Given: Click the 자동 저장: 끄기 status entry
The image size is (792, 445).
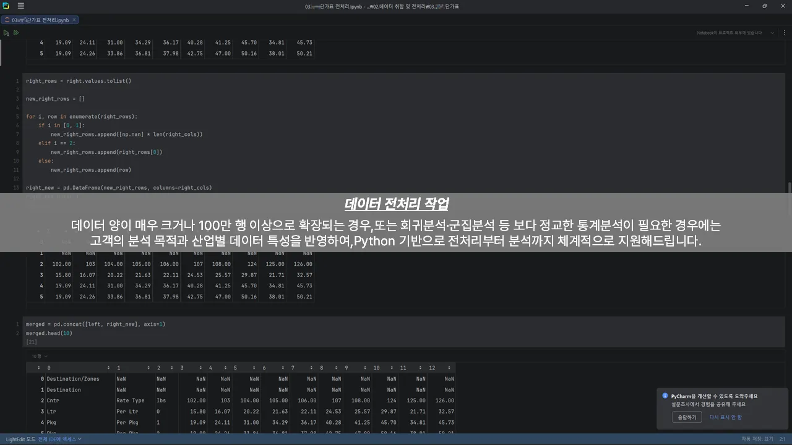Looking at the screenshot, I should pos(757,439).
